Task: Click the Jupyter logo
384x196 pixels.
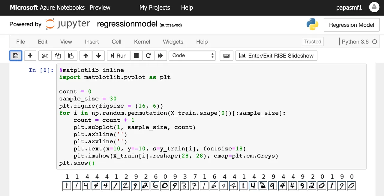Action: click(x=67, y=24)
